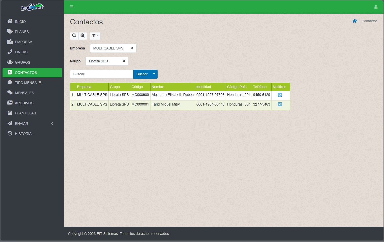Click the zoom-in search icon
The width and height of the screenshot is (384, 242).
(83, 36)
